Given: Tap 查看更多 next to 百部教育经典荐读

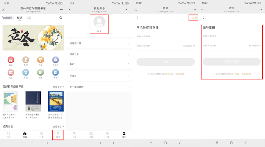Looking at the screenshot, I should [58, 87].
